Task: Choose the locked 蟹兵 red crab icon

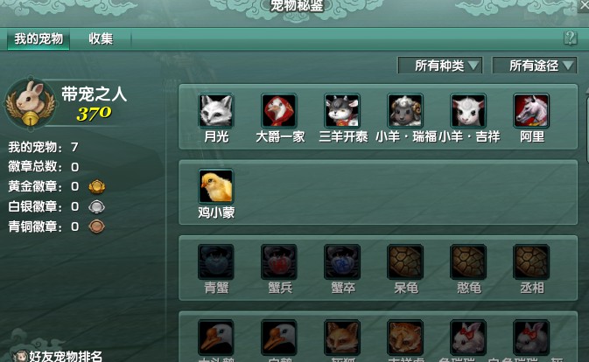Action: (279, 261)
